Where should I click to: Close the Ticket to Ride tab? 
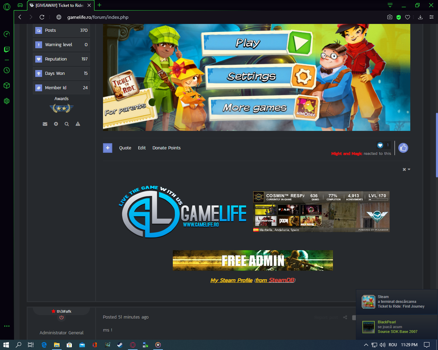click(89, 5)
